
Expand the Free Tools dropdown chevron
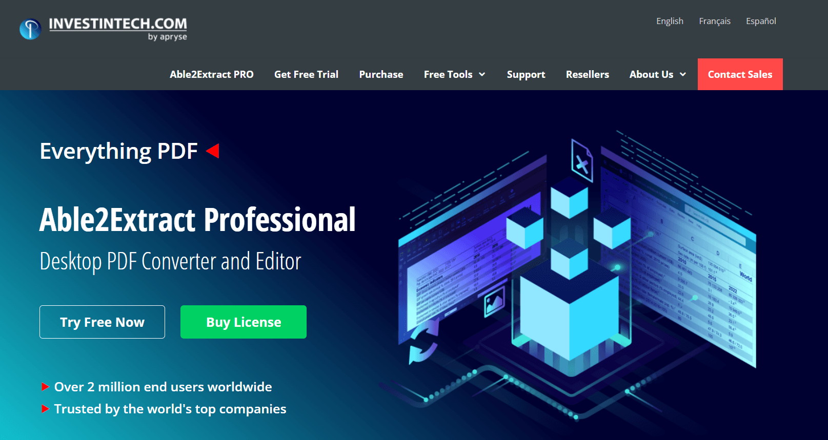coord(482,75)
